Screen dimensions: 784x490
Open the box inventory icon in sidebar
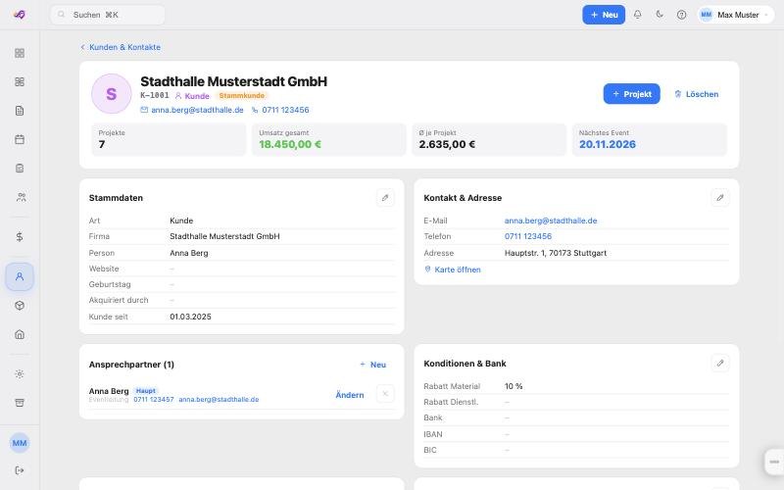pos(20,306)
